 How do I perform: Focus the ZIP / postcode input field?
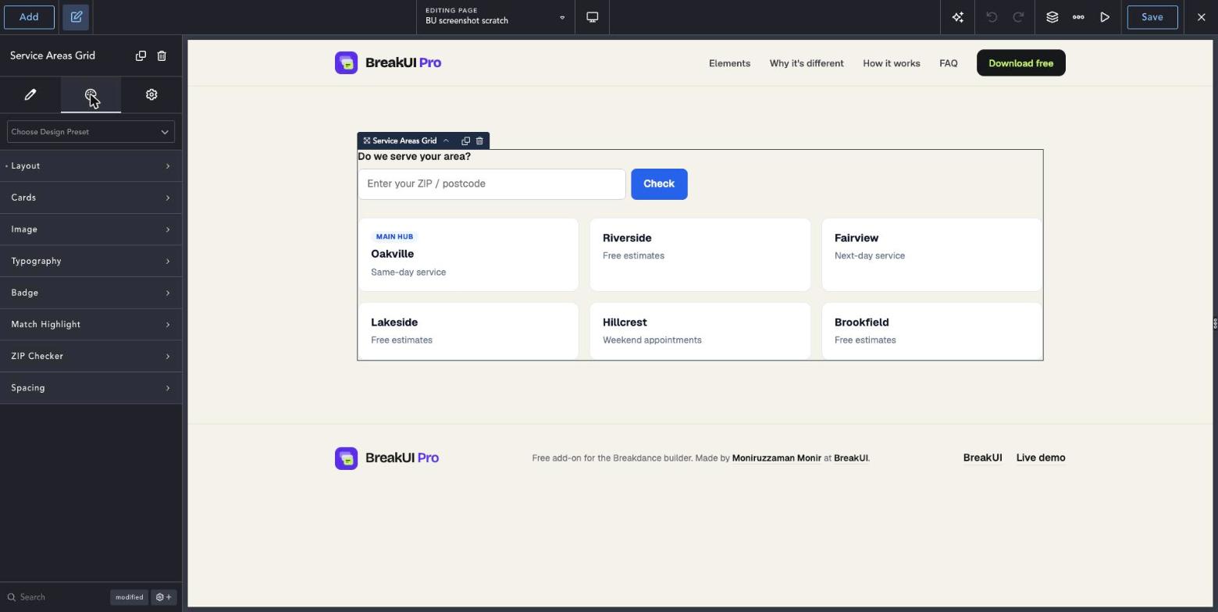pos(492,184)
